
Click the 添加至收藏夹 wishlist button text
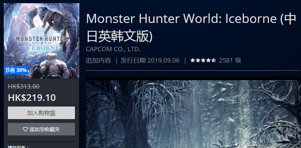pos(44,129)
